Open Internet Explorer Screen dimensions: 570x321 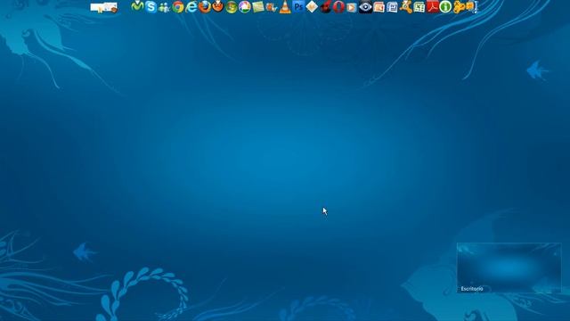click(191, 6)
